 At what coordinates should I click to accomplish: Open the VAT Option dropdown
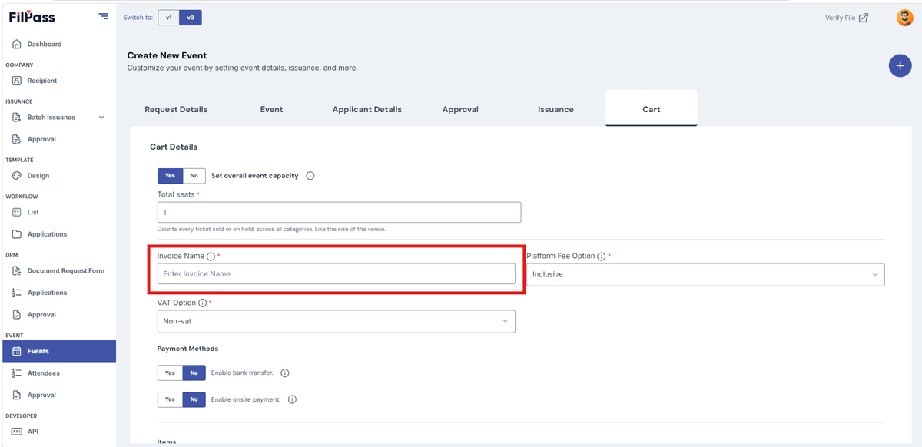336,321
